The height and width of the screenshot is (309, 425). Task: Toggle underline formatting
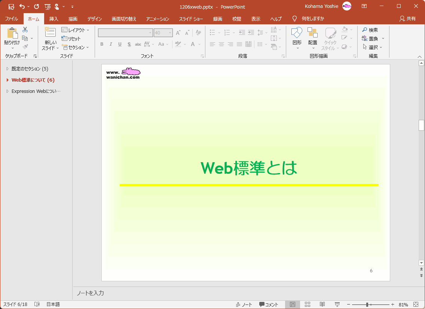(120, 44)
